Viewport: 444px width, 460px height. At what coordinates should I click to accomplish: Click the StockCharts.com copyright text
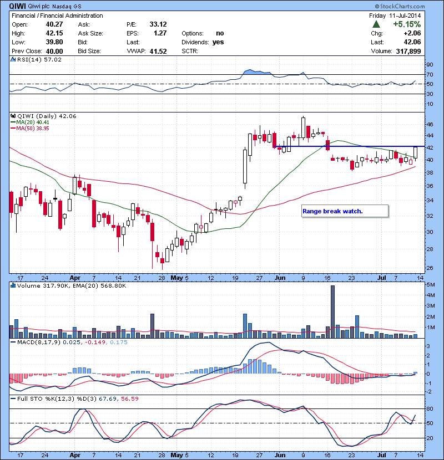[400, 6]
